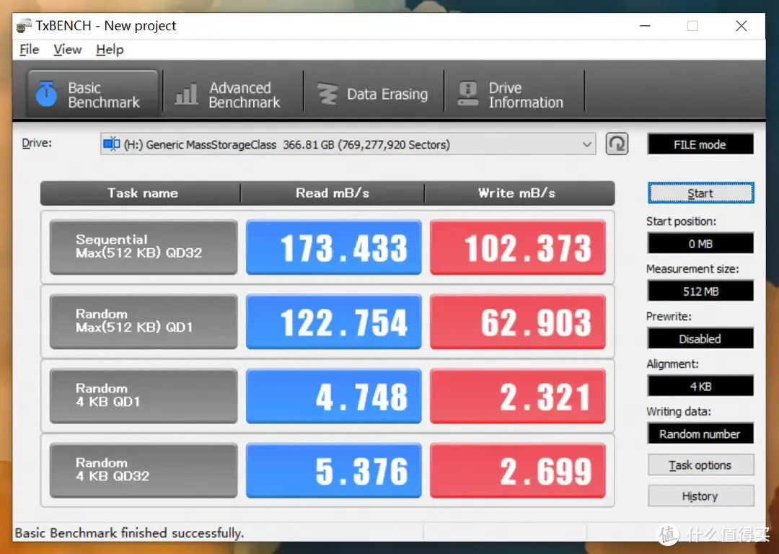Refresh the drive list with the reload icon
The height and width of the screenshot is (554, 779).
617,144
